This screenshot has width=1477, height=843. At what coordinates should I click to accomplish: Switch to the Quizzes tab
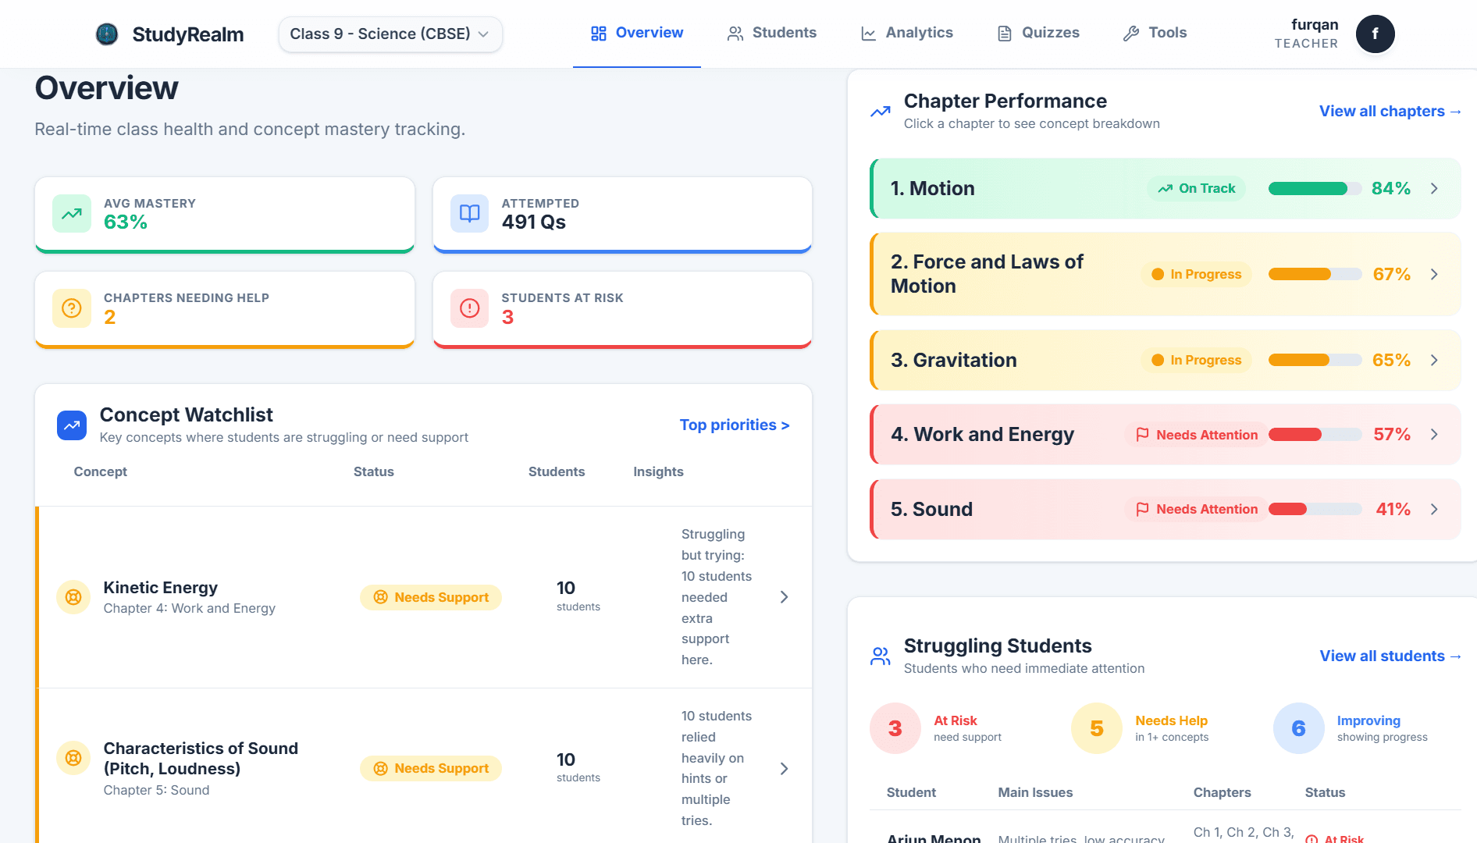[1038, 33]
